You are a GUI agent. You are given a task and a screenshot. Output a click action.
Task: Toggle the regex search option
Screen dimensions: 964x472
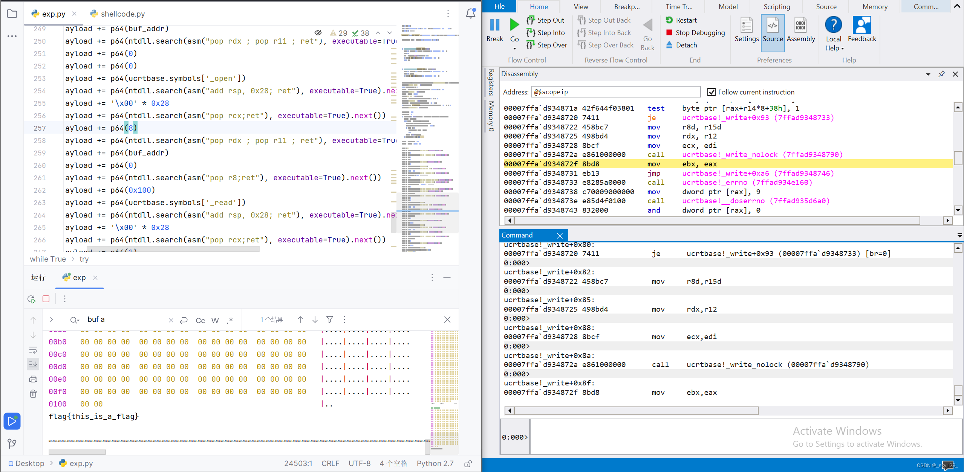[230, 320]
